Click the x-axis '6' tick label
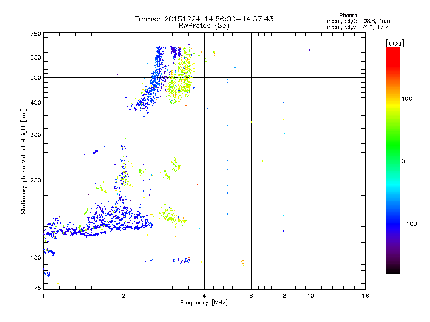The image size is (430, 322). tap(251, 296)
